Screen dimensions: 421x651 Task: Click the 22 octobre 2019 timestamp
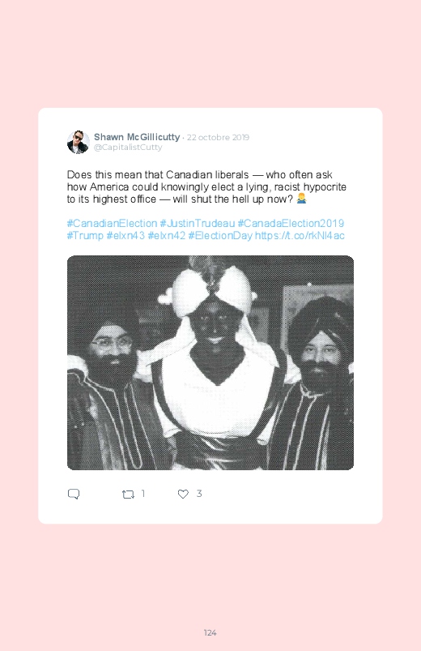tap(218, 138)
